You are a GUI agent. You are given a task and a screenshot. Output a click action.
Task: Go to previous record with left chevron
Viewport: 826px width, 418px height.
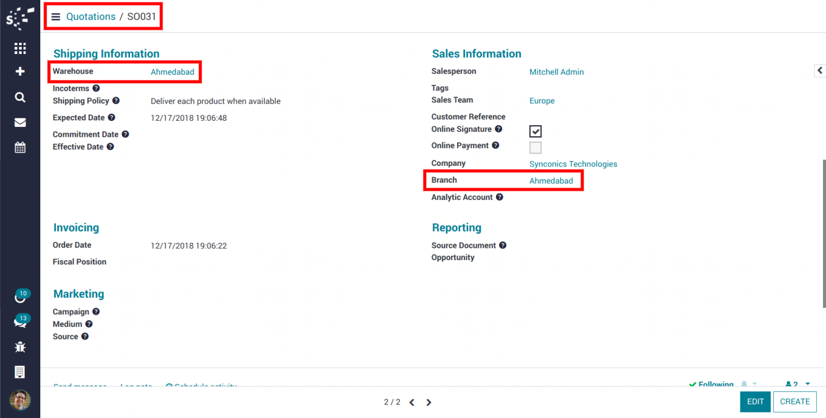click(x=412, y=403)
